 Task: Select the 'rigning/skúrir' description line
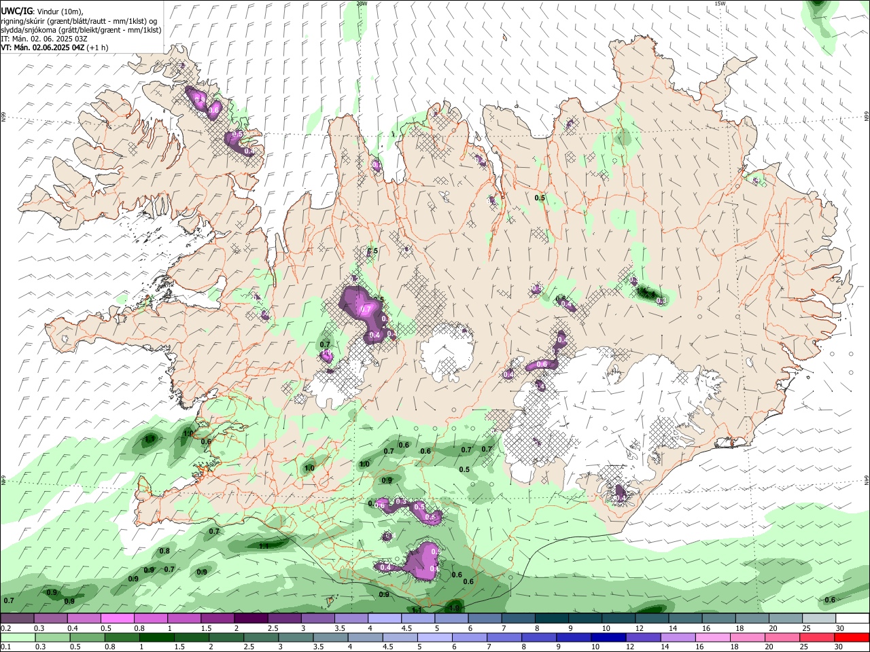point(79,21)
